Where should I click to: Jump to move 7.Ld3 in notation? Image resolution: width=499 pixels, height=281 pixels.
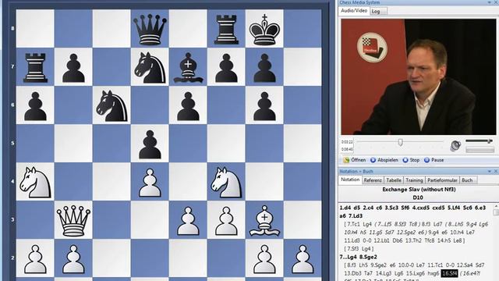tap(356, 216)
